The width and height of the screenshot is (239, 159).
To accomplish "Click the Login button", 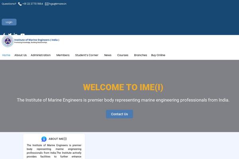I will [9, 22].
